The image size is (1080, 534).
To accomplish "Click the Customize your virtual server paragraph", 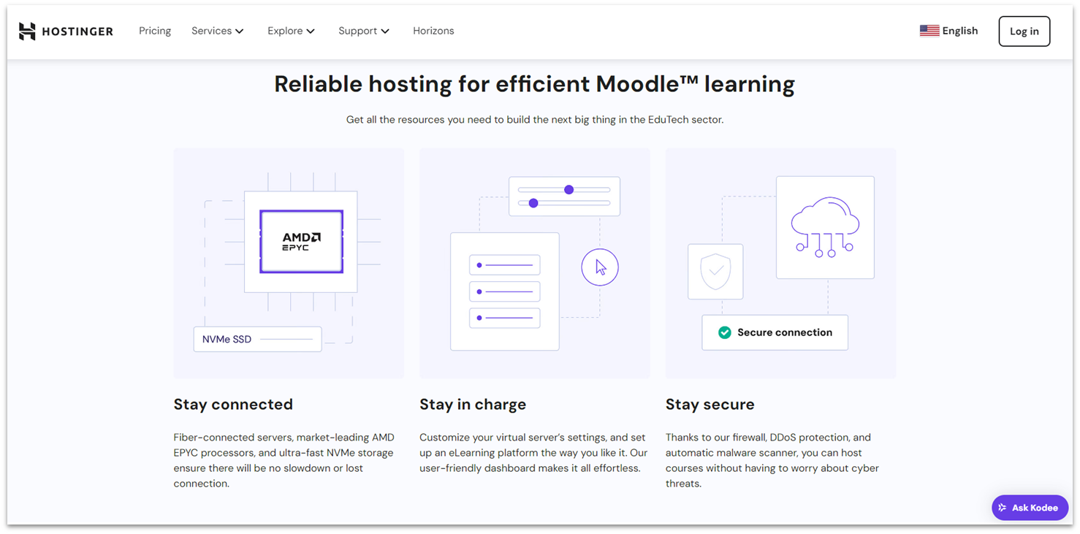I will (533, 453).
